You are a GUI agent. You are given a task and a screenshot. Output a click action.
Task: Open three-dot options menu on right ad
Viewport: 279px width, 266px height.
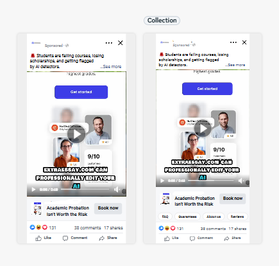pyautogui.click(x=233, y=42)
